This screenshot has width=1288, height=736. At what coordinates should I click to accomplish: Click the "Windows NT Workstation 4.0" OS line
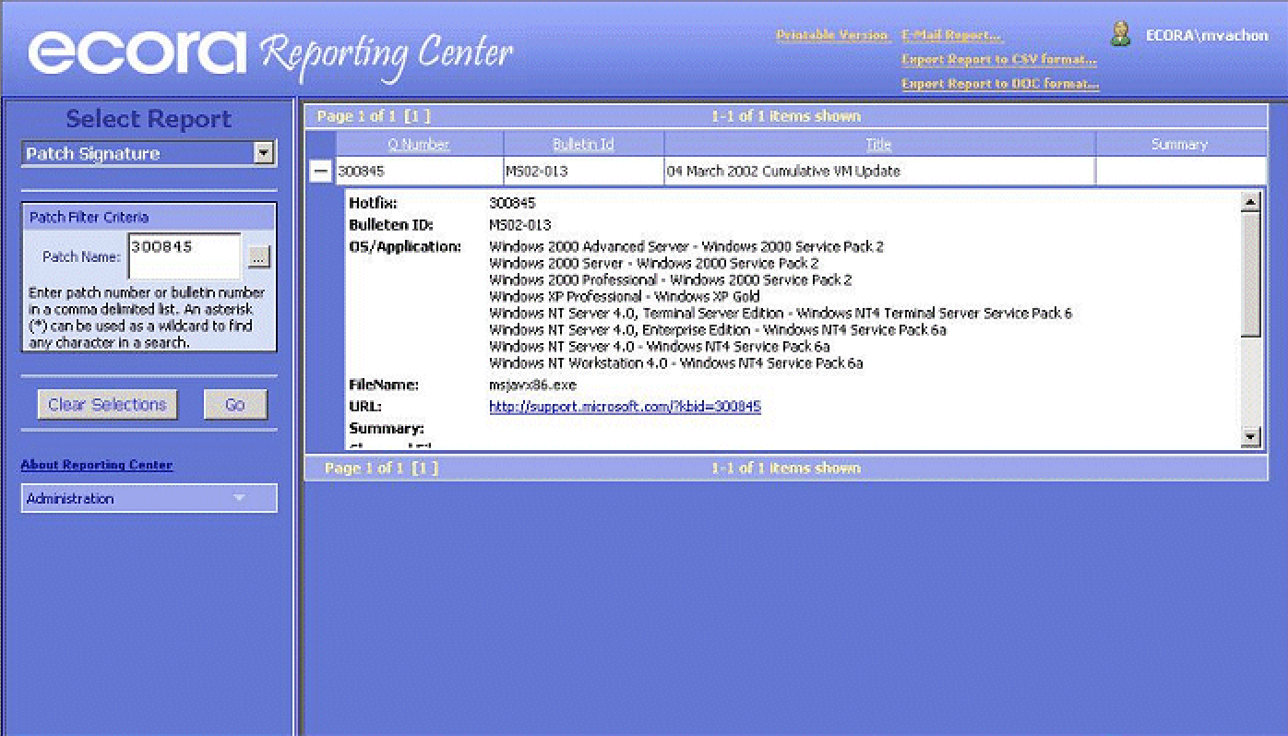pos(676,363)
